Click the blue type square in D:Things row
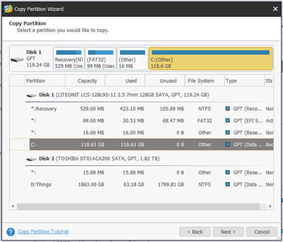Image resolution: width=283 pixels, height=242 pixels. [x=228, y=184]
